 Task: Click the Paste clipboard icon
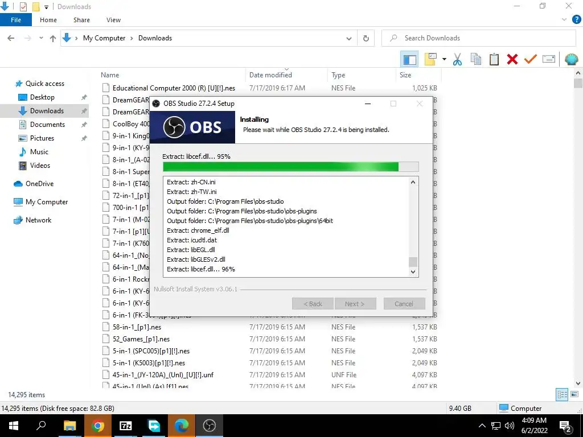pos(494,59)
